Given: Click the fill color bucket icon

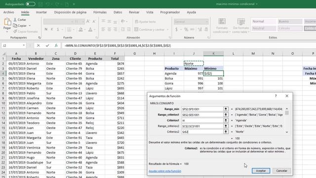Looking at the screenshot, I should 81,30.
